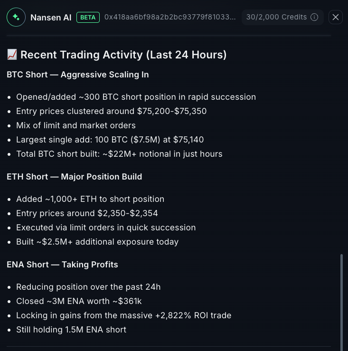Click the Entry prices around $2,350-$2,354 line
Viewport: 348px width, 351px height.
point(87,213)
